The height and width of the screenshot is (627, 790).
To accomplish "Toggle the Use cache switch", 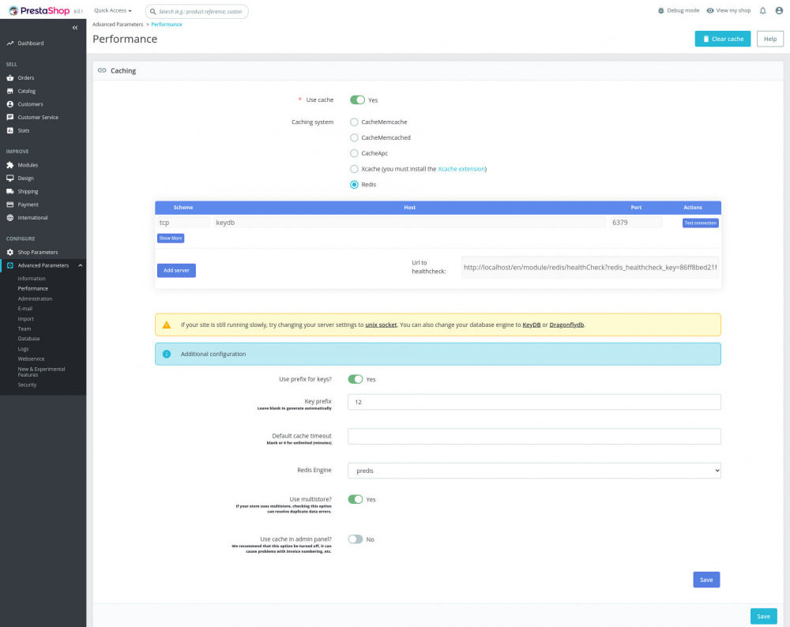I will (357, 99).
